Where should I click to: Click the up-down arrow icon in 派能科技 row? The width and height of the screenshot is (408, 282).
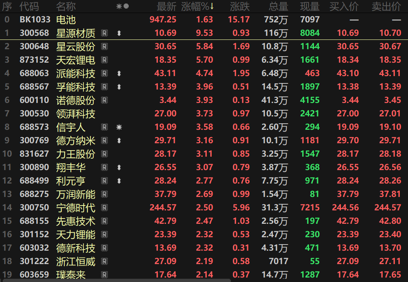click(x=119, y=73)
